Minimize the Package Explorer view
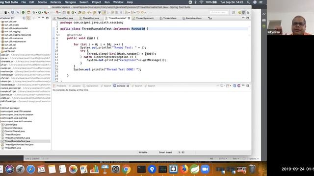The height and width of the screenshot is (176, 314). (43, 18)
